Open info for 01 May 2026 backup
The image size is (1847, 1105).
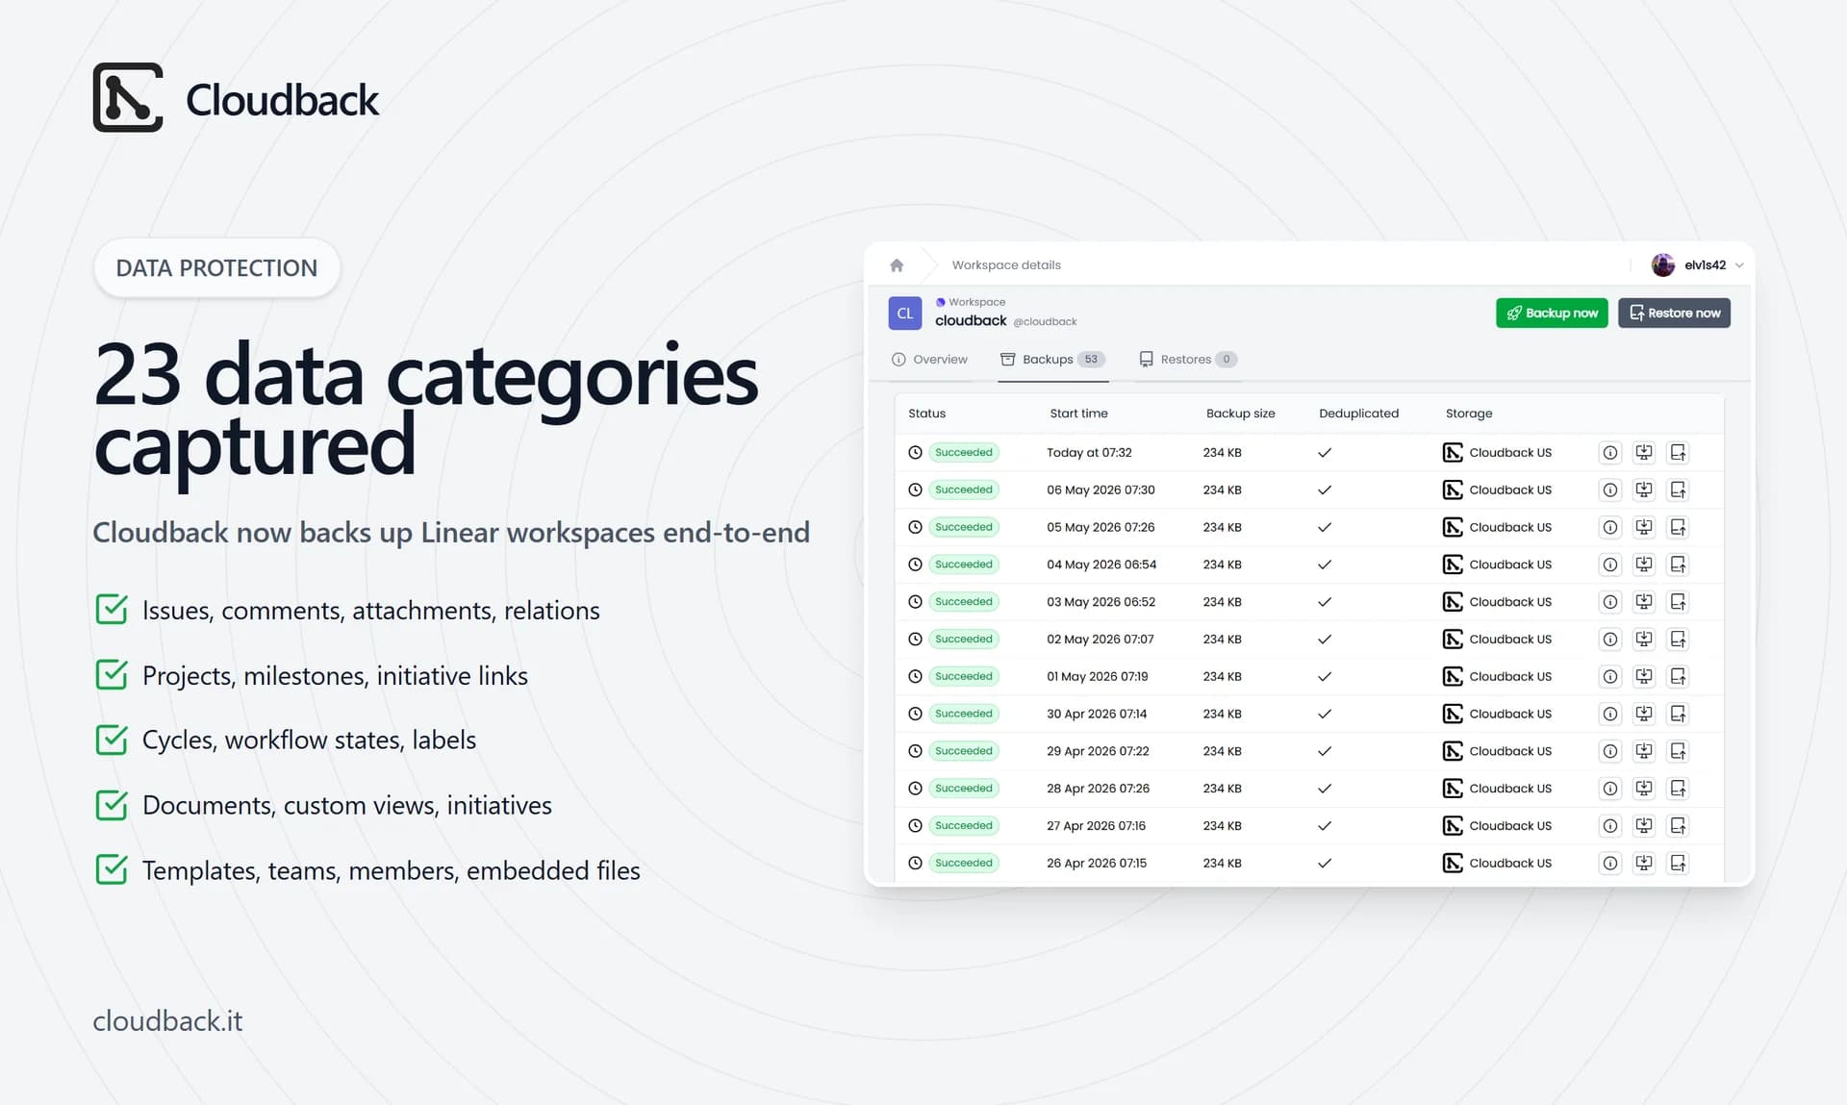1610,677
